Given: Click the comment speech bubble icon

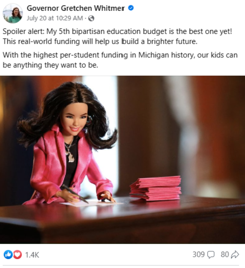Looking at the screenshot, I should pyautogui.click(x=211, y=255).
